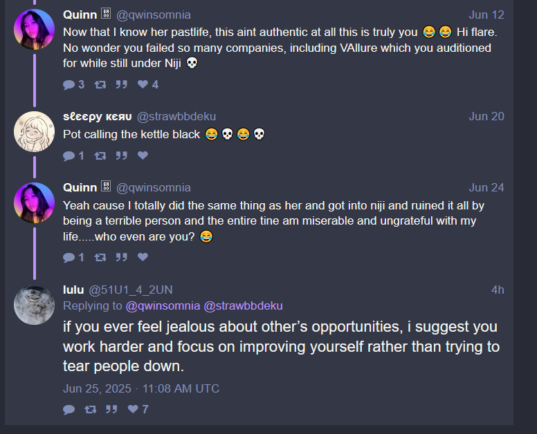Quote Quinn's Jun 24 post
537x434 pixels.
121,257
